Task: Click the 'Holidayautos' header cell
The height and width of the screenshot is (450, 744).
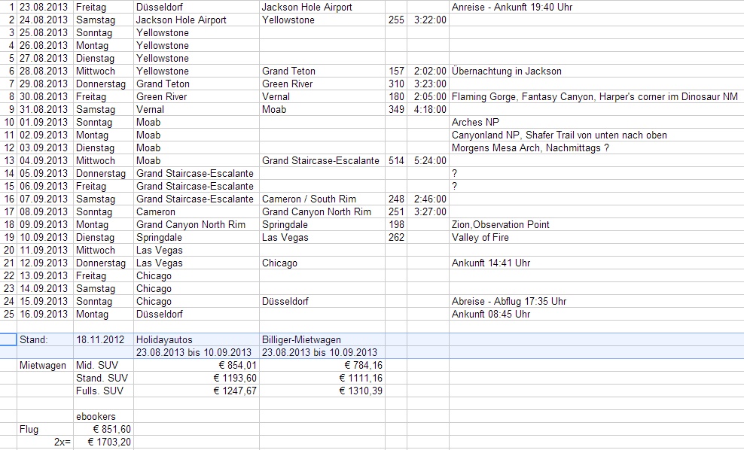Action: coord(165,339)
